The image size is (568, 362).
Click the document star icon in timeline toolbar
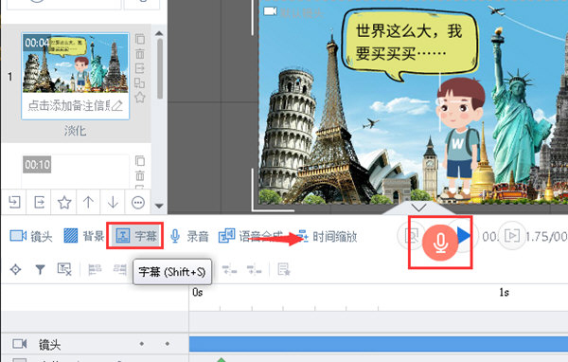tap(284, 269)
